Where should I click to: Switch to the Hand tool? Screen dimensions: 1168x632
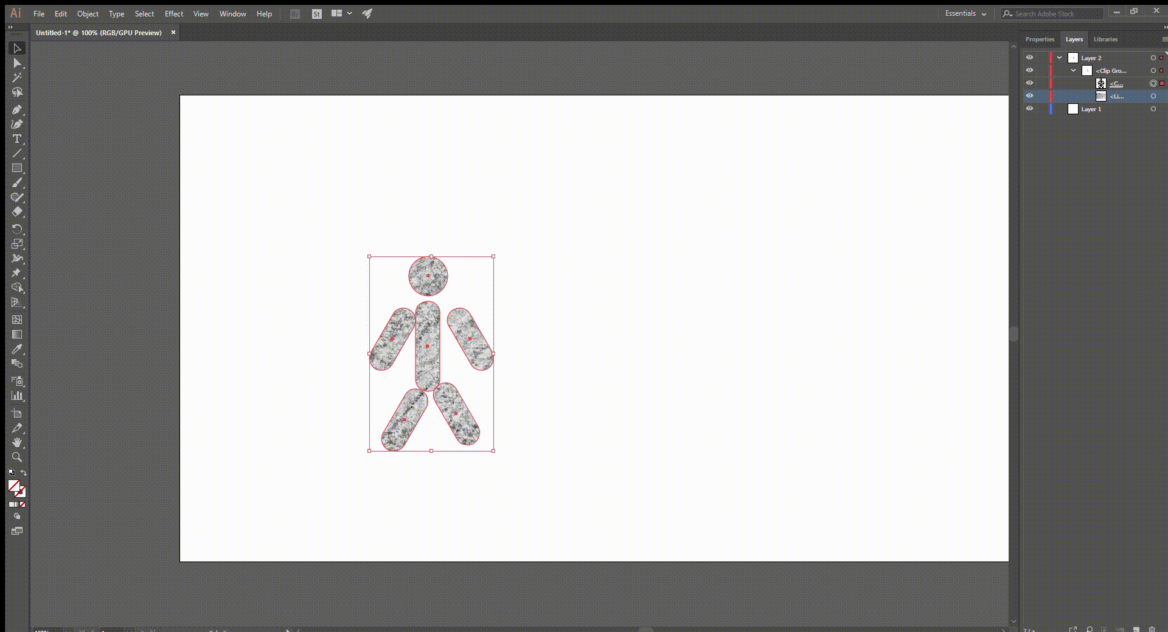pyautogui.click(x=16, y=442)
